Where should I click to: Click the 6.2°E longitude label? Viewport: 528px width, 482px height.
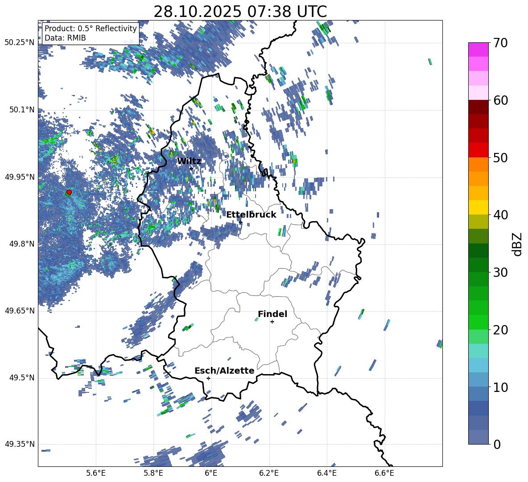click(269, 473)
